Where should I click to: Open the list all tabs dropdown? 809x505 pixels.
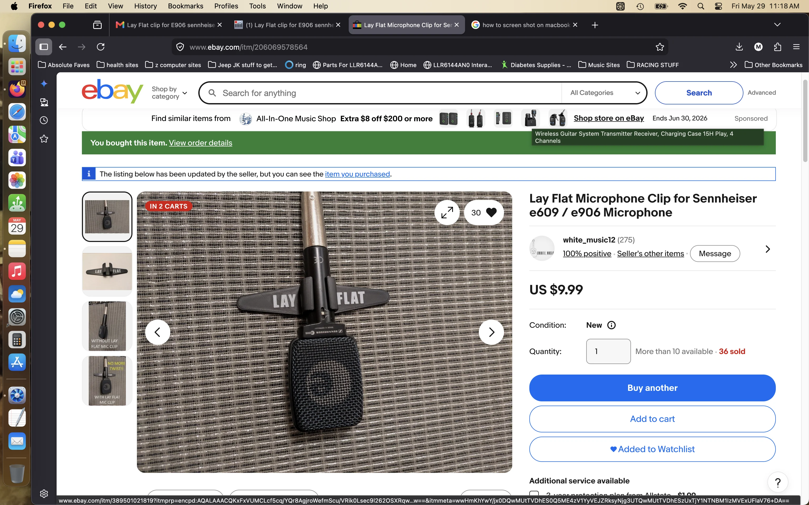777,25
